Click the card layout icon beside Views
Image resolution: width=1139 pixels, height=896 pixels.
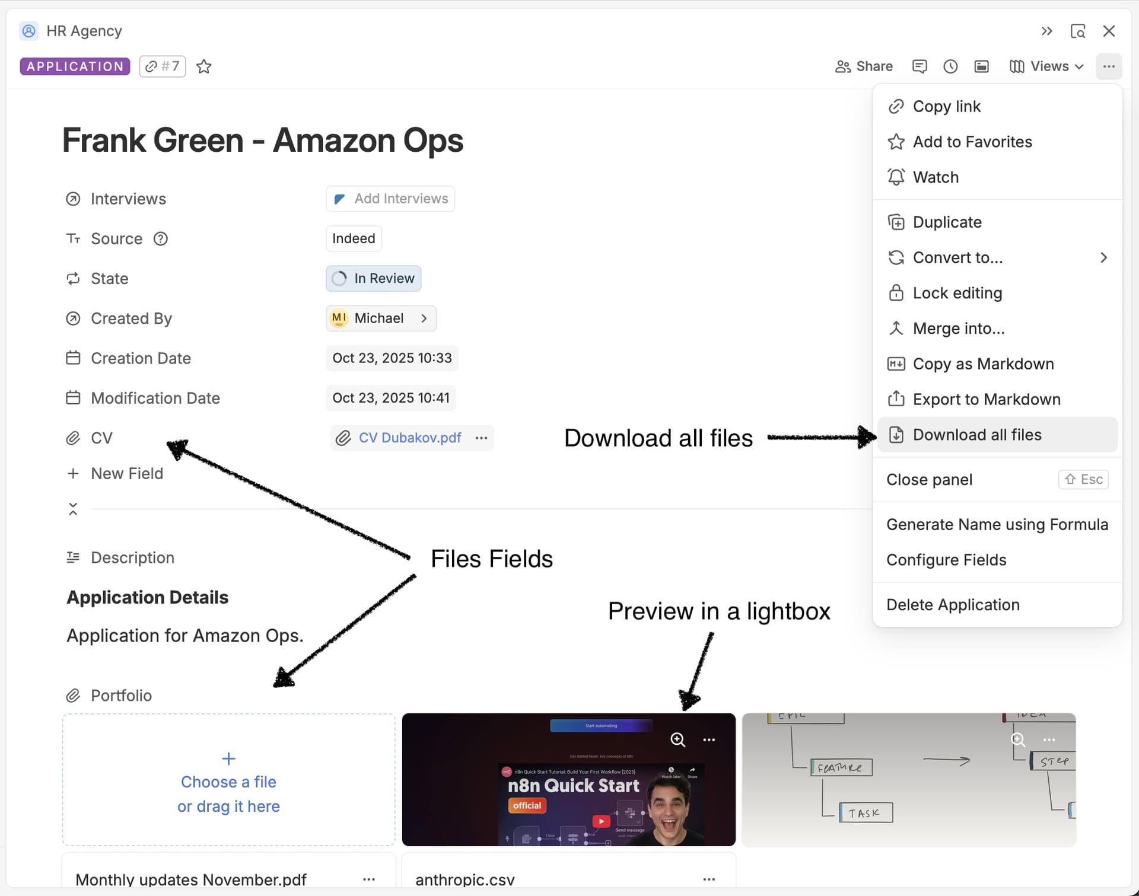[x=982, y=66]
